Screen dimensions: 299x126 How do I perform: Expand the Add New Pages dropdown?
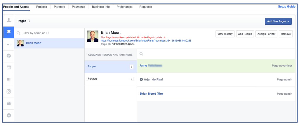[x=278, y=21]
